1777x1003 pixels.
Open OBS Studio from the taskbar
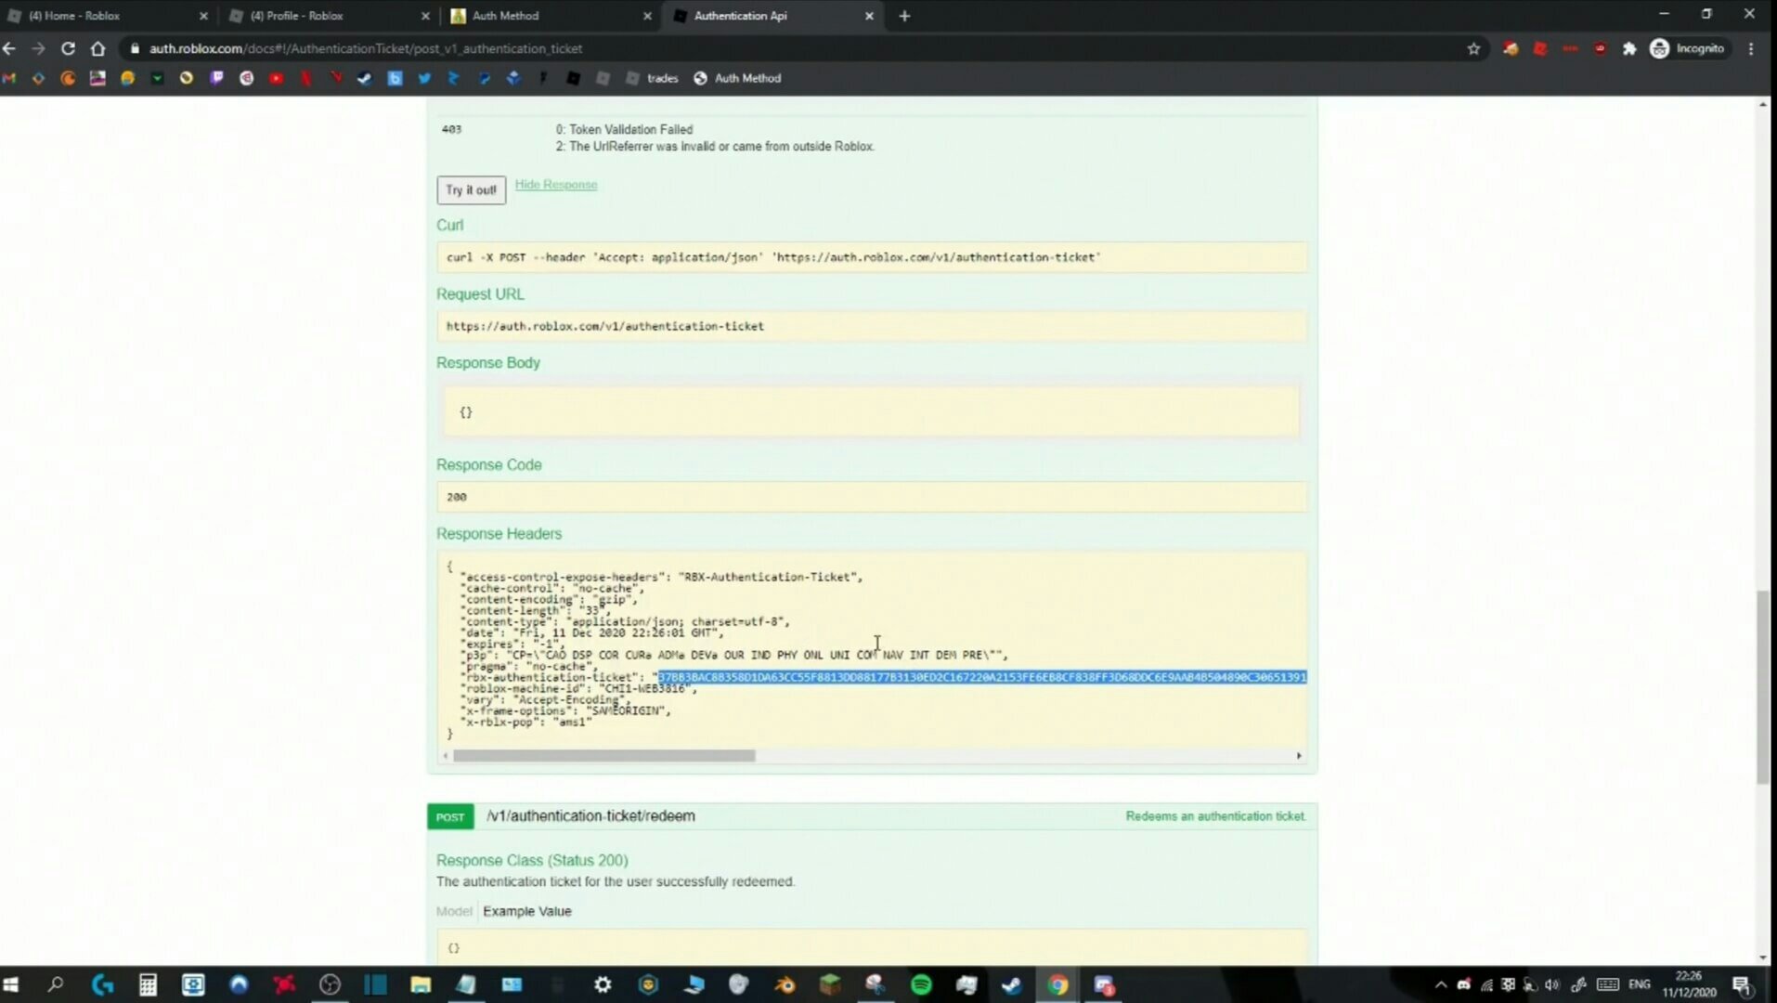330,984
